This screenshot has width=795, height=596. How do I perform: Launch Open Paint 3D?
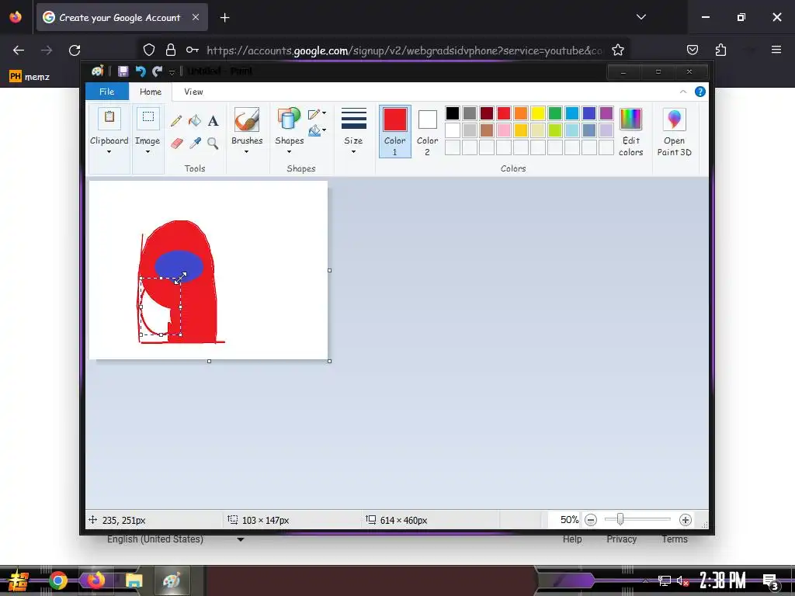tap(675, 132)
